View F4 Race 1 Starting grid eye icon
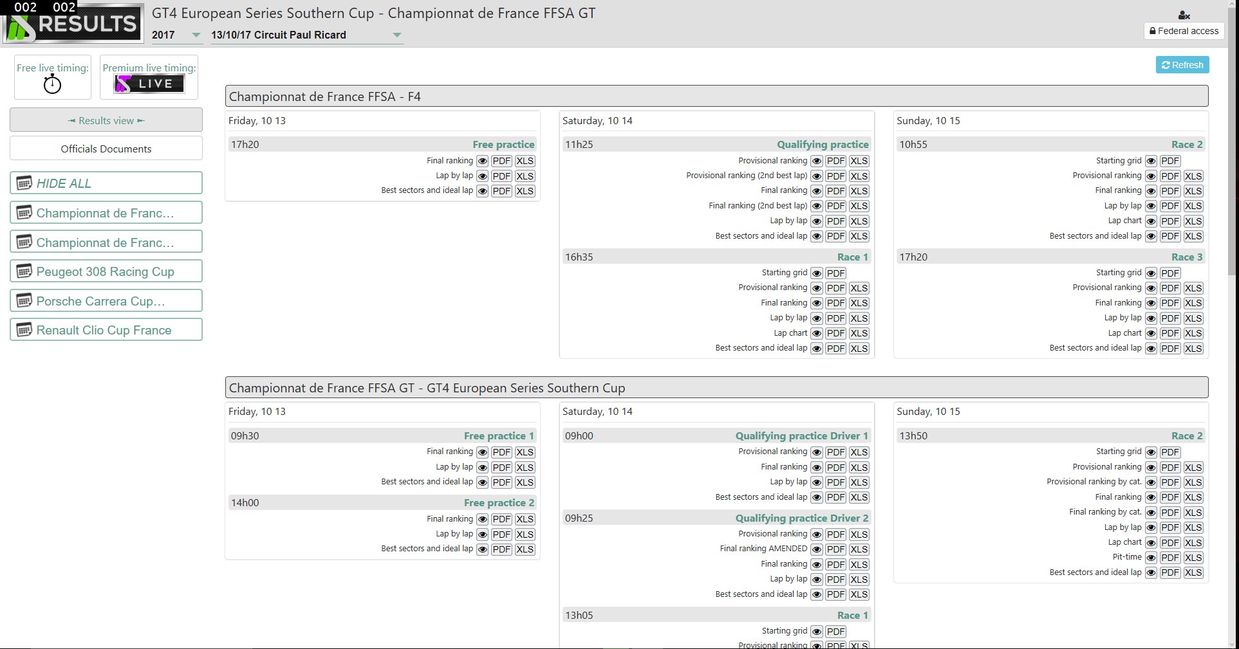This screenshot has width=1239, height=649. [x=817, y=273]
